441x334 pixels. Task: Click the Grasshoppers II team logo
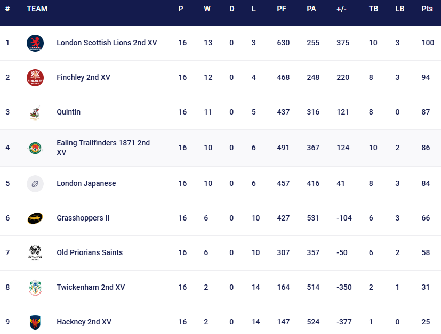[x=35, y=218]
